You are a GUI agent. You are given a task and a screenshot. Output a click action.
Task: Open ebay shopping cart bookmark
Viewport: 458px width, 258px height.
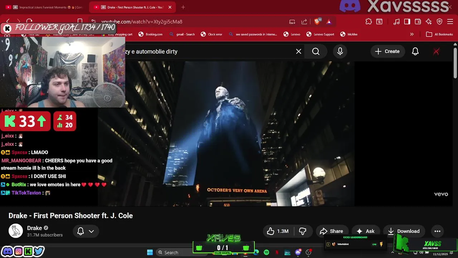pos(117,34)
